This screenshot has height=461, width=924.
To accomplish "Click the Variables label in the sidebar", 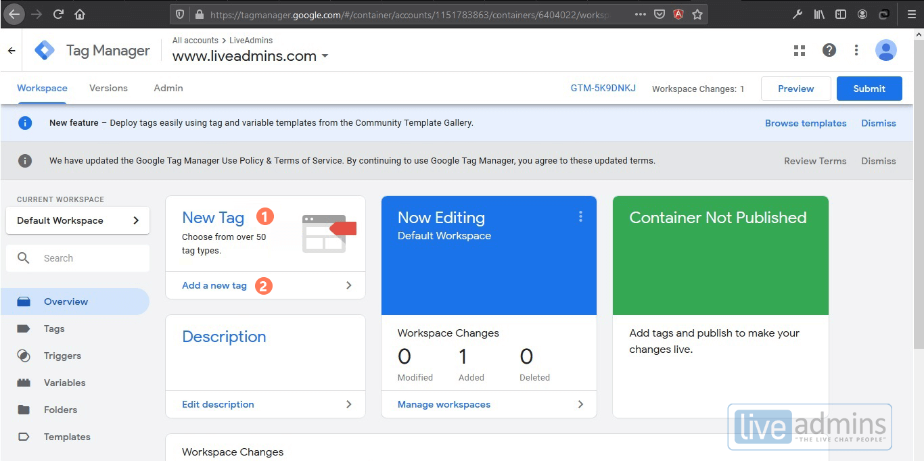I will tap(65, 383).
